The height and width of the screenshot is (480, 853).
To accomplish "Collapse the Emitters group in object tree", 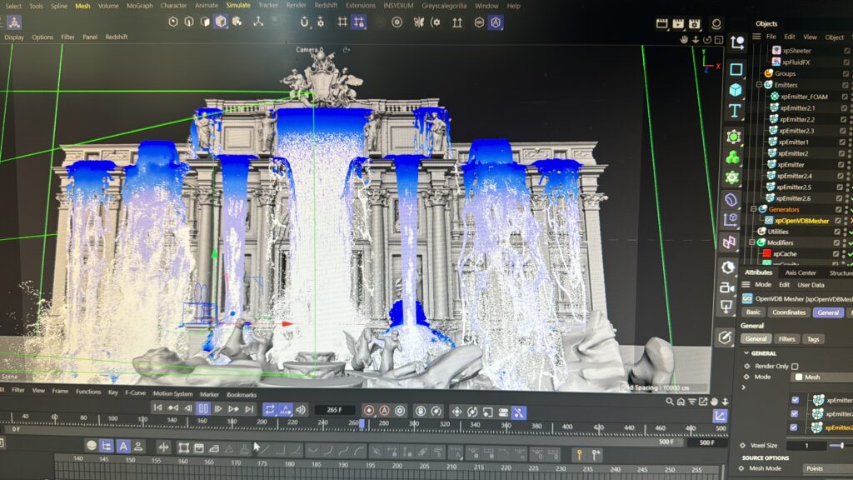I will click(759, 85).
